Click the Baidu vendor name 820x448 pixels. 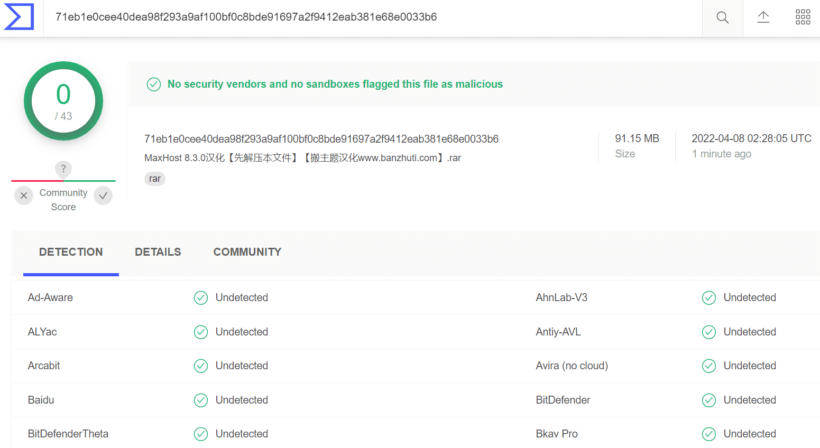pos(41,400)
